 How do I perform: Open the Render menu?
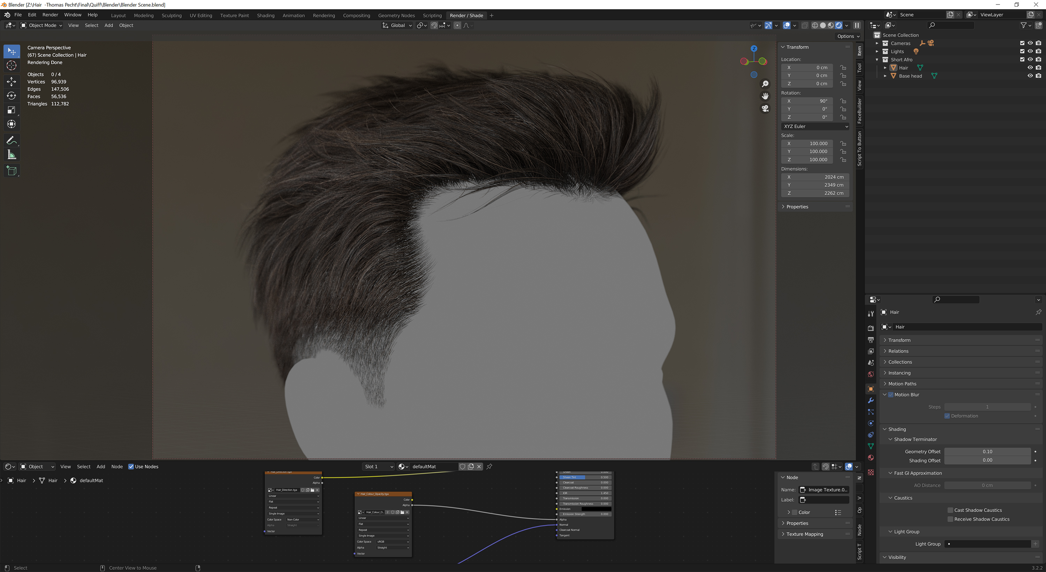click(x=50, y=15)
